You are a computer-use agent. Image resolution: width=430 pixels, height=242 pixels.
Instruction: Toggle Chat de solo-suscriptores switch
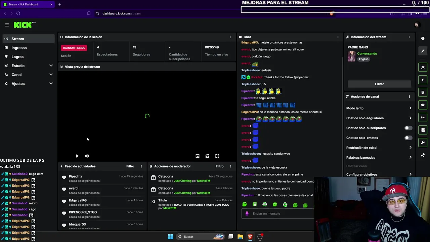408,128
